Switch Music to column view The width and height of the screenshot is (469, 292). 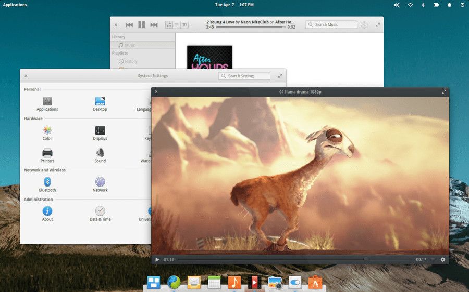(x=184, y=25)
